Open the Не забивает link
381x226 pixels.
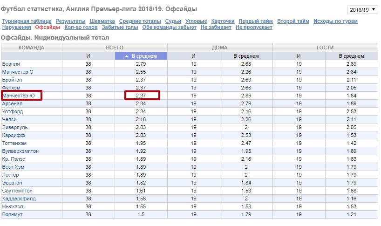pos(216,27)
